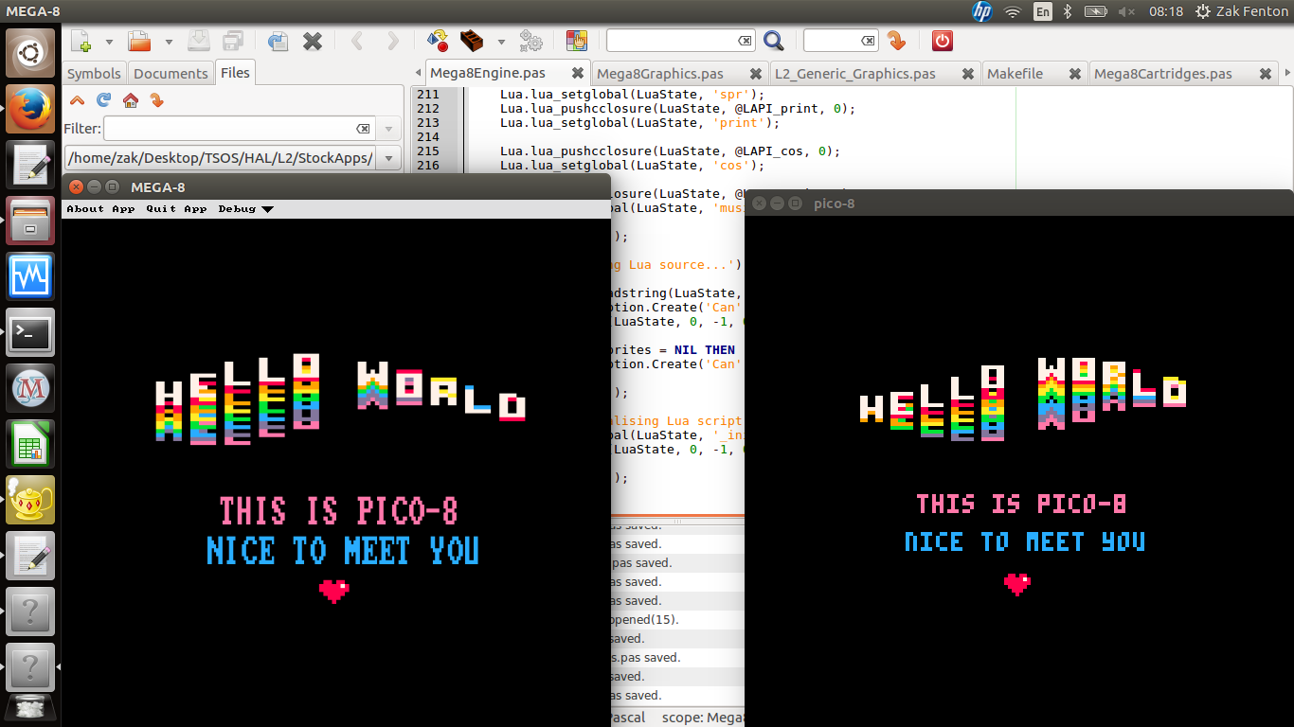Viewport: 1294px width, 727px height.
Task: Open the En keyboard layout indicator
Action: tap(1042, 11)
